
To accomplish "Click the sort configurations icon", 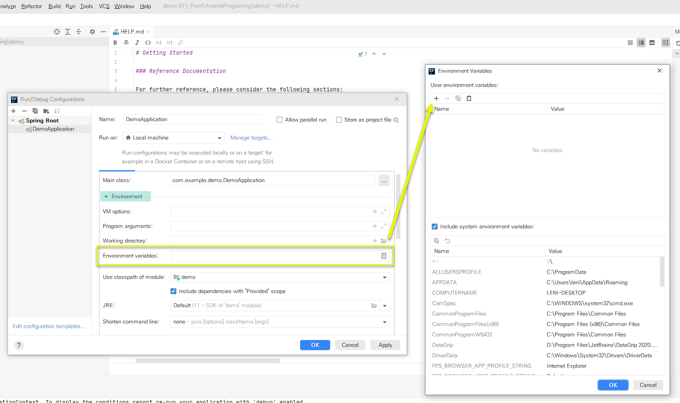I will 57,111.
